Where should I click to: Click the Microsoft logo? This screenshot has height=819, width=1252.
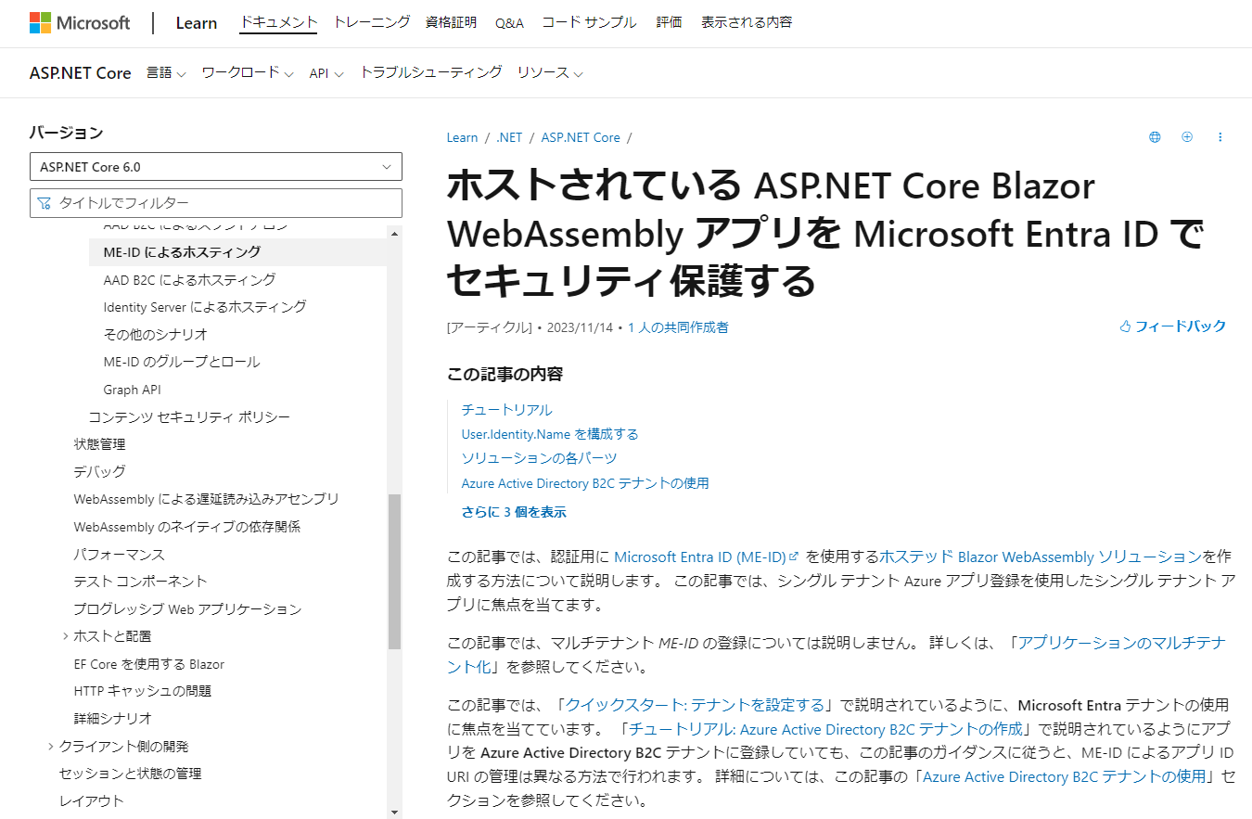80,23
